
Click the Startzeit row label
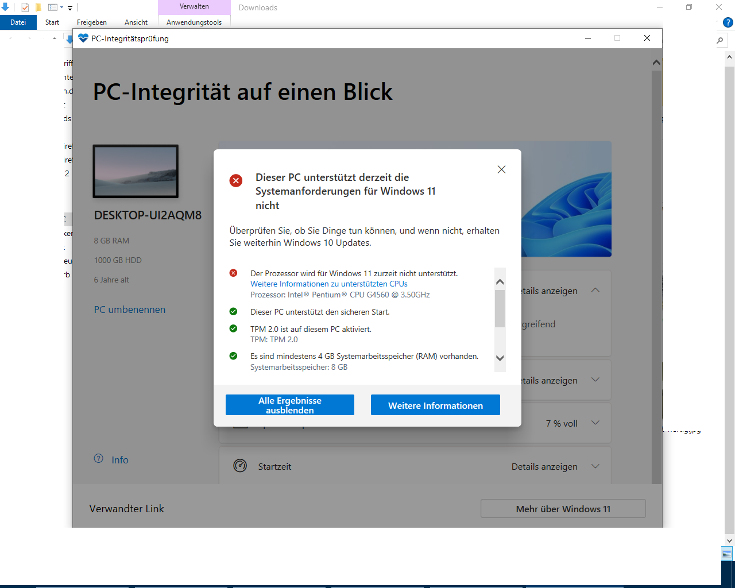coord(274,466)
